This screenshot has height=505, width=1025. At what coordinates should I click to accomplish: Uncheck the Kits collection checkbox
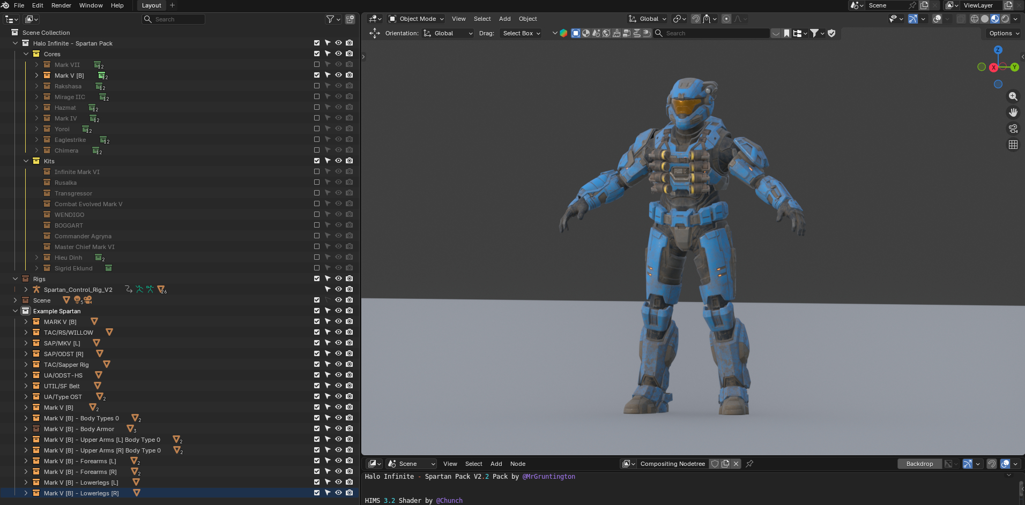(317, 161)
